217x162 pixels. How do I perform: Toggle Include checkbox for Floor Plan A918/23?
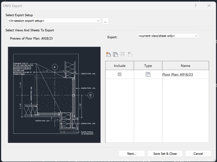click(119, 74)
